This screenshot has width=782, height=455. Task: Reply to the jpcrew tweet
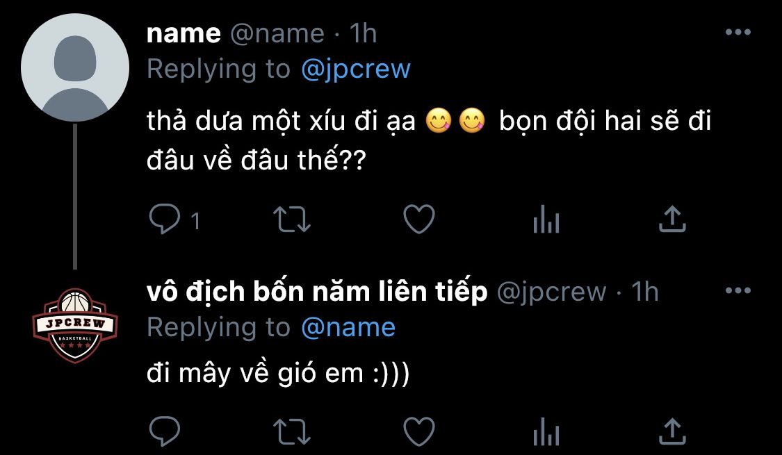[x=165, y=430]
